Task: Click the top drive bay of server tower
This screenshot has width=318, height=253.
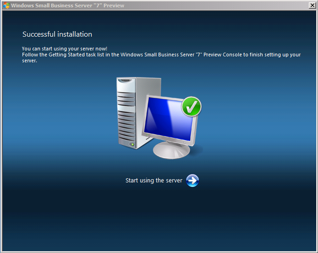Action: pyautogui.click(x=126, y=86)
